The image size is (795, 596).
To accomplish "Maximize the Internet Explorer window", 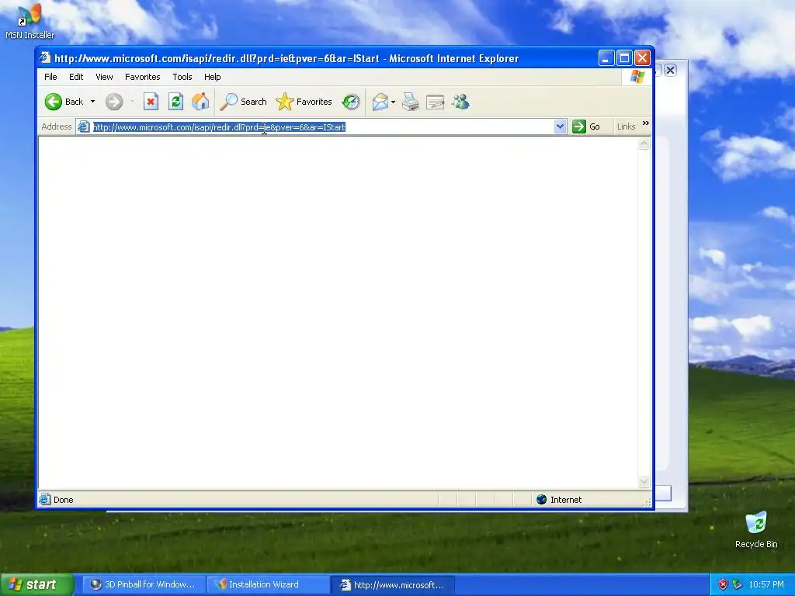I will tap(624, 58).
